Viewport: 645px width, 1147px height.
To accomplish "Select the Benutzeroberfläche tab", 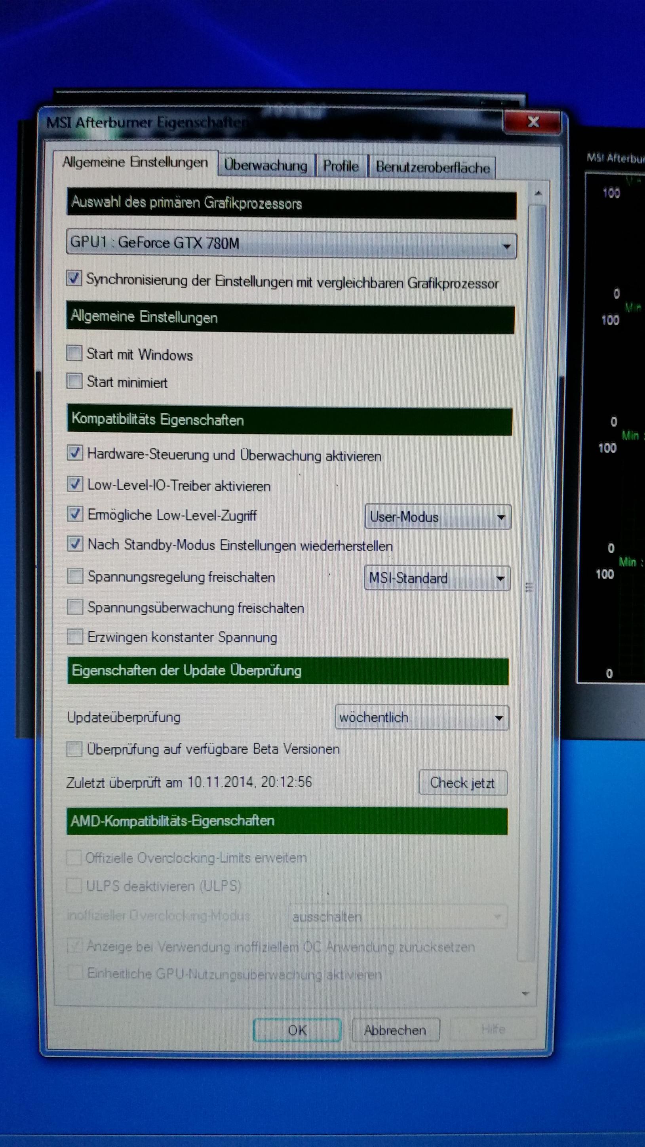I will pos(432,168).
